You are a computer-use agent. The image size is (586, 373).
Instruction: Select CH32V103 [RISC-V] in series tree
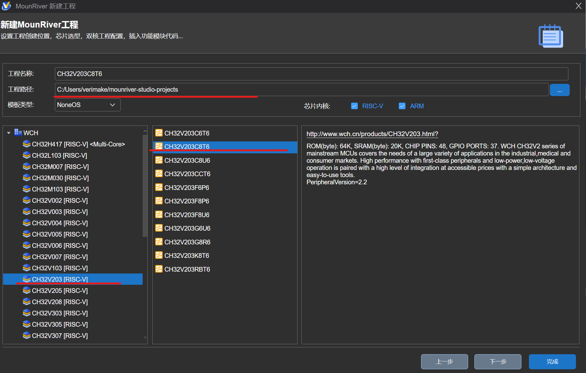coord(60,268)
